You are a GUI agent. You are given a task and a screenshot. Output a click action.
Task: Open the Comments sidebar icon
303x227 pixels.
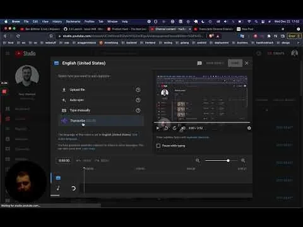(8, 149)
